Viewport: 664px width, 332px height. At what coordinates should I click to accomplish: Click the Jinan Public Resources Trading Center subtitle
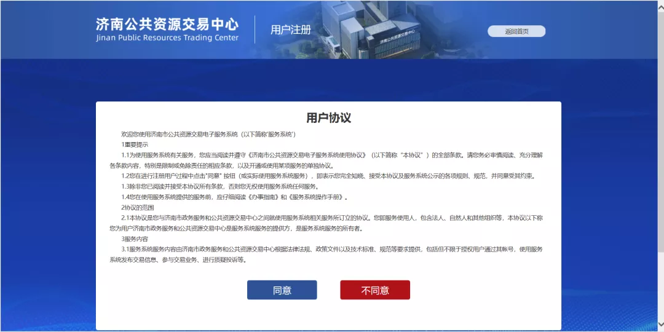167,38
